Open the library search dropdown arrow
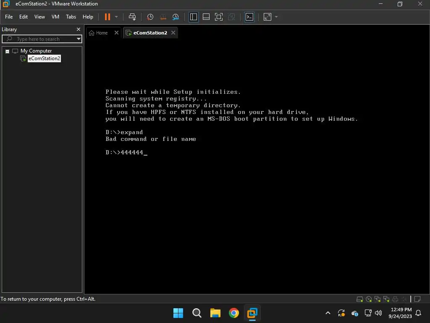This screenshot has width=430, height=323. coord(79,39)
